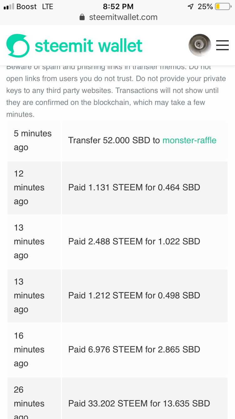Image resolution: width=235 pixels, height=419 pixels.
Task: Tap the 8:52 PM status bar clock
Action: tap(118, 6)
